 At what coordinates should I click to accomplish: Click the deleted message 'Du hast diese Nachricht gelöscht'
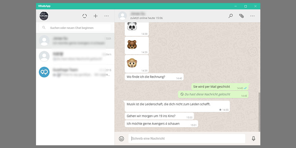coord(213,95)
